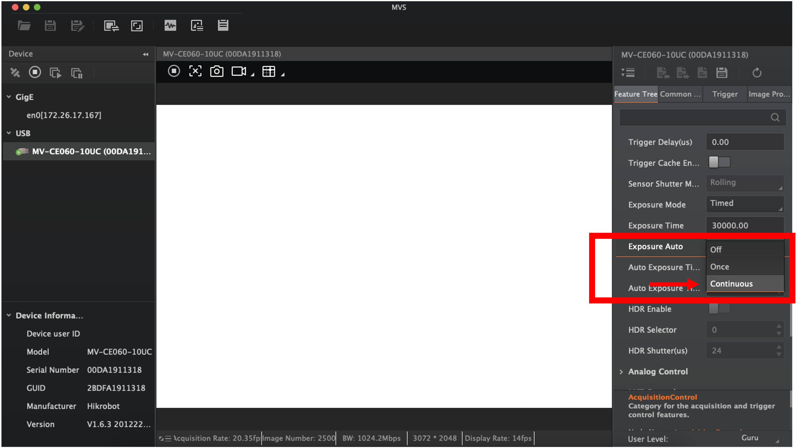796x448 pixels.
Task: Click the camera capture image icon
Action: click(x=217, y=71)
